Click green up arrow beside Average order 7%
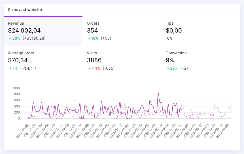 [10, 68]
